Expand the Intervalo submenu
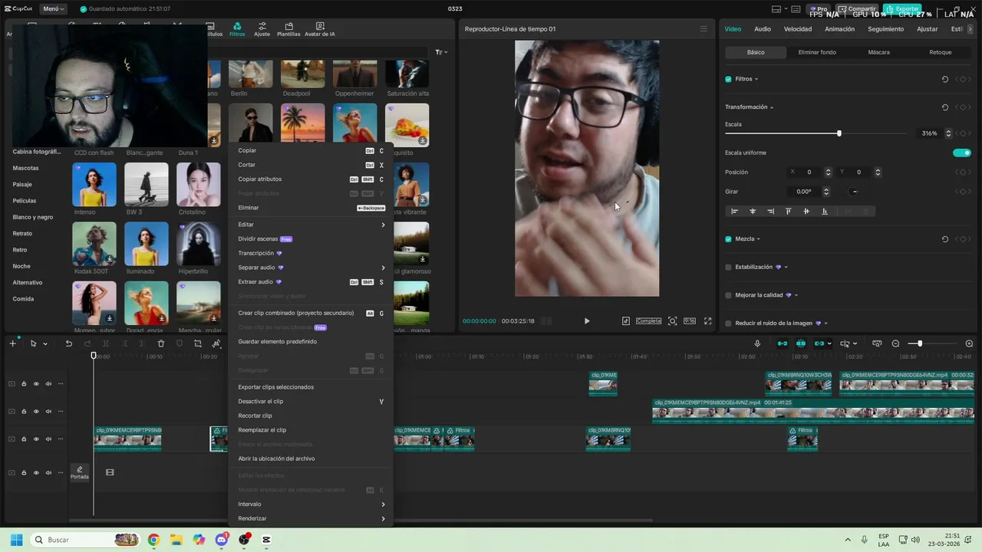The width and height of the screenshot is (982, 552). [311, 504]
